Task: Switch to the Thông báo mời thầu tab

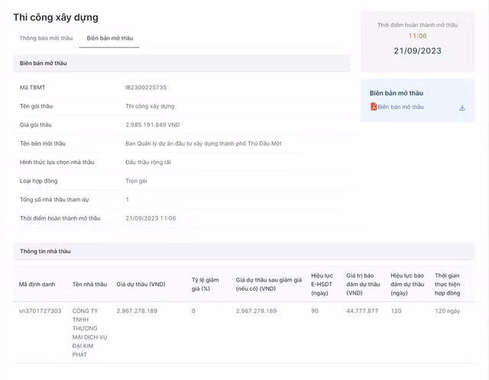Action: (46, 38)
